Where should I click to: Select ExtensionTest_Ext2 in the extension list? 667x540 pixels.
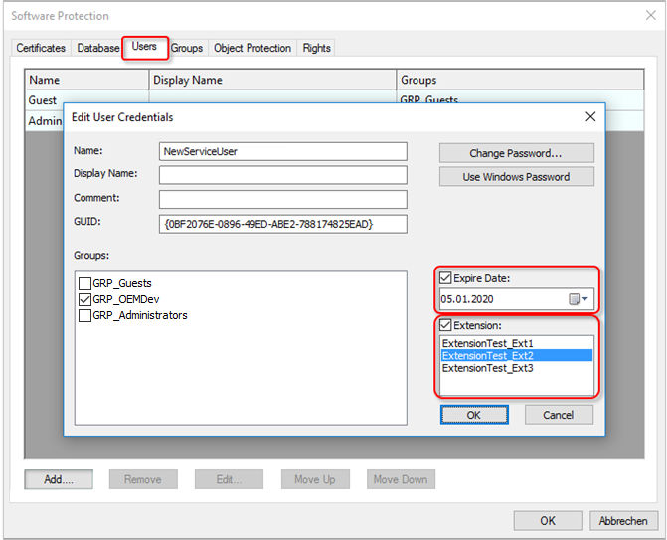pos(517,355)
